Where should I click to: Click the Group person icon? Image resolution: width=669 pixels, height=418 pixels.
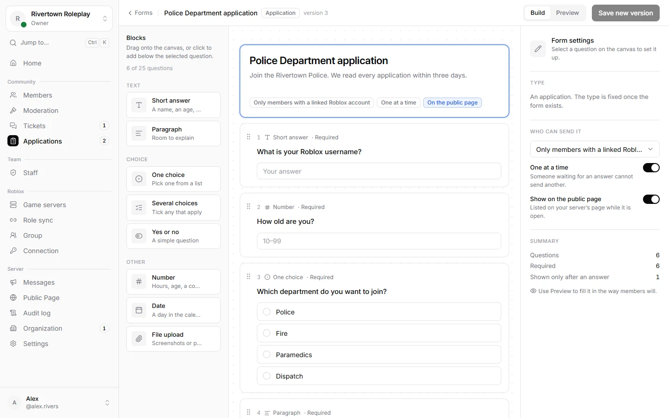13,235
